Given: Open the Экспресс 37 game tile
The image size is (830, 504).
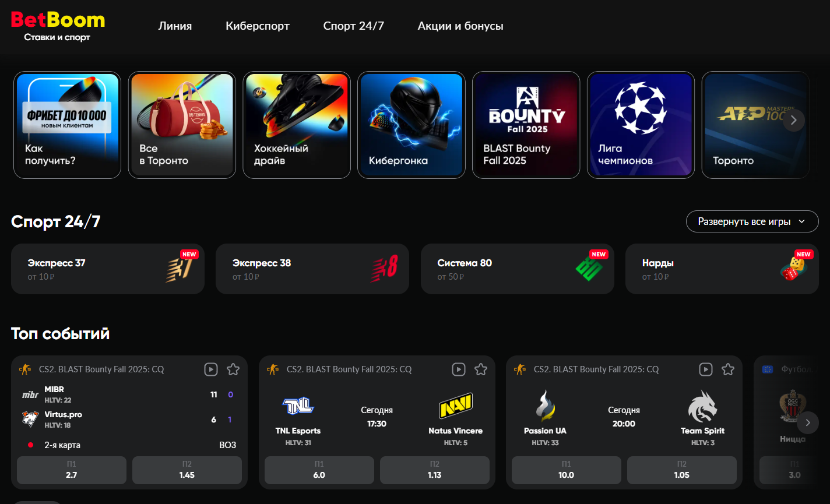Looking at the screenshot, I should tap(108, 269).
